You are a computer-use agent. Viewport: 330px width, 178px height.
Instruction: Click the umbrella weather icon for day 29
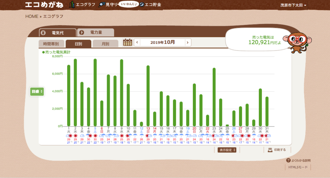pos(254,136)
